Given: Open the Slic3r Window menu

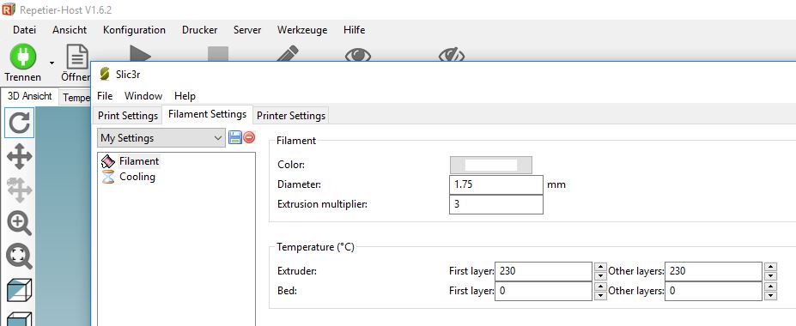Looking at the screenshot, I should (x=143, y=96).
